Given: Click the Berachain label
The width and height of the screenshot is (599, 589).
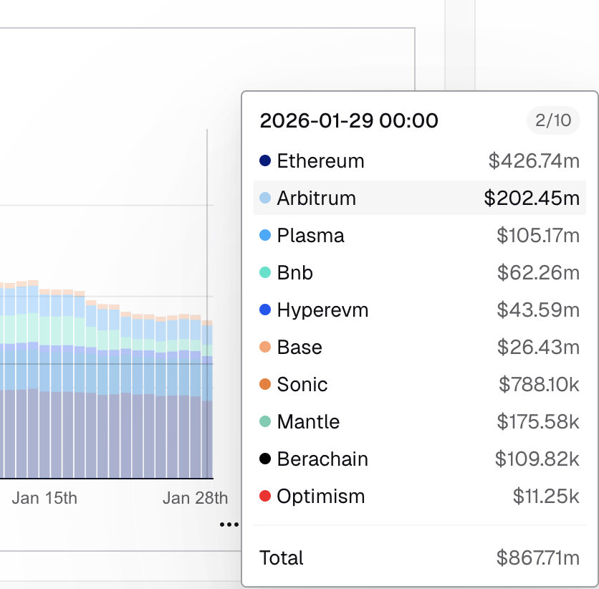Looking at the screenshot, I should pyautogui.click(x=322, y=459).
